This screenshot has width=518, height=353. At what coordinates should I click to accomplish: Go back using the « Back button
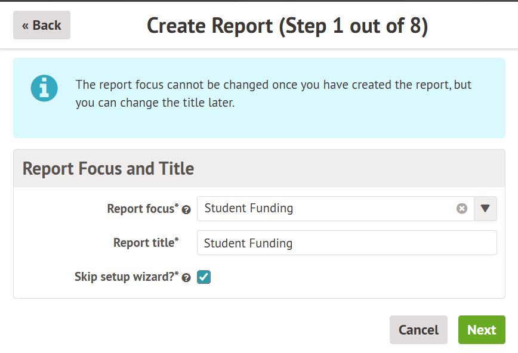pos(42,25)
